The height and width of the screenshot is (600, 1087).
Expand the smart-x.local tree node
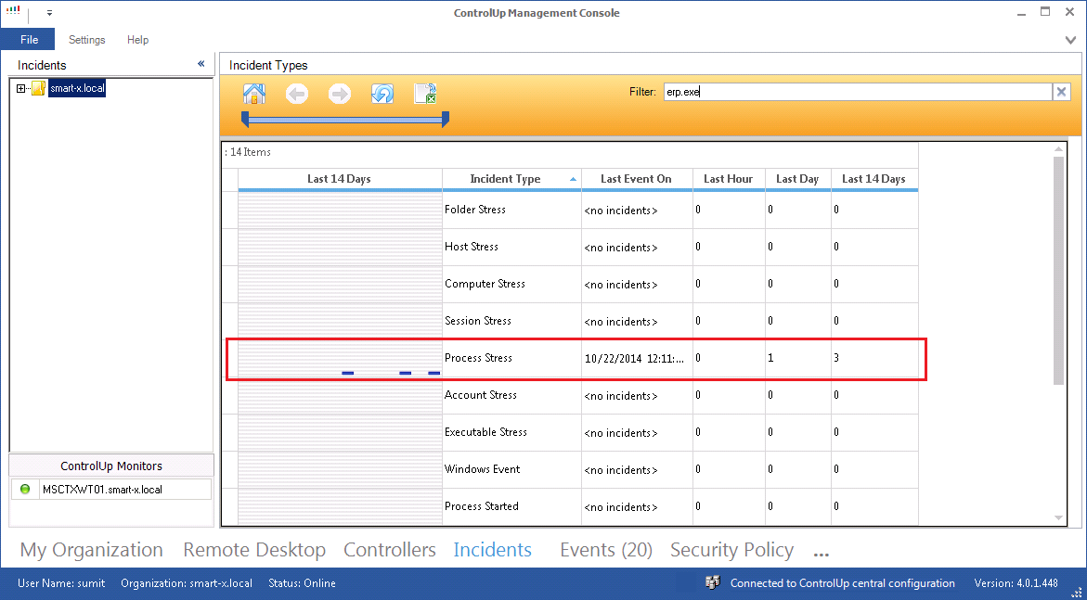tap(20, 89)
